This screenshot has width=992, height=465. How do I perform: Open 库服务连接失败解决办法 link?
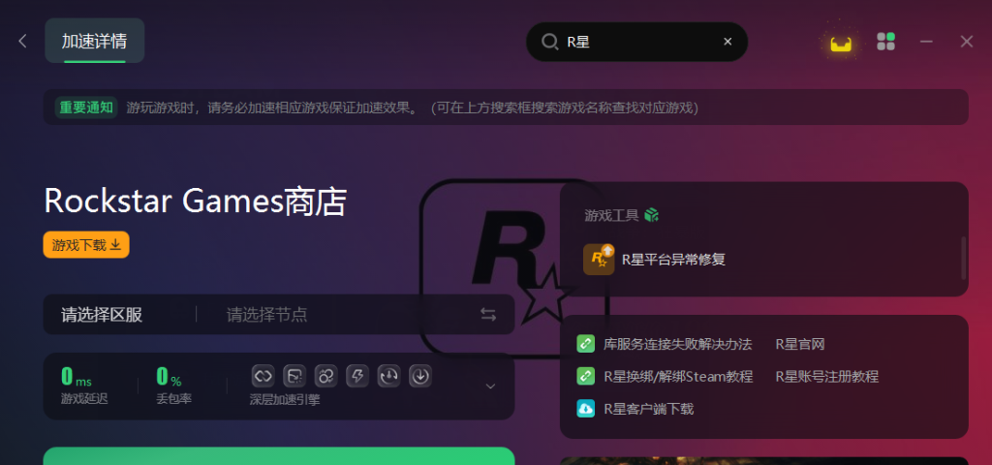coord(677,344)
